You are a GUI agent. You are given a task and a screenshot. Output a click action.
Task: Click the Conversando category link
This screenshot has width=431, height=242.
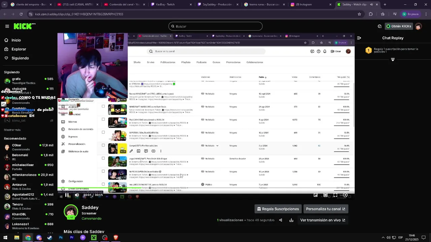[x=91, y=218]
